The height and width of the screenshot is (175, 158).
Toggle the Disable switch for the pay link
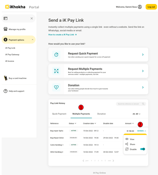[142, 149]
